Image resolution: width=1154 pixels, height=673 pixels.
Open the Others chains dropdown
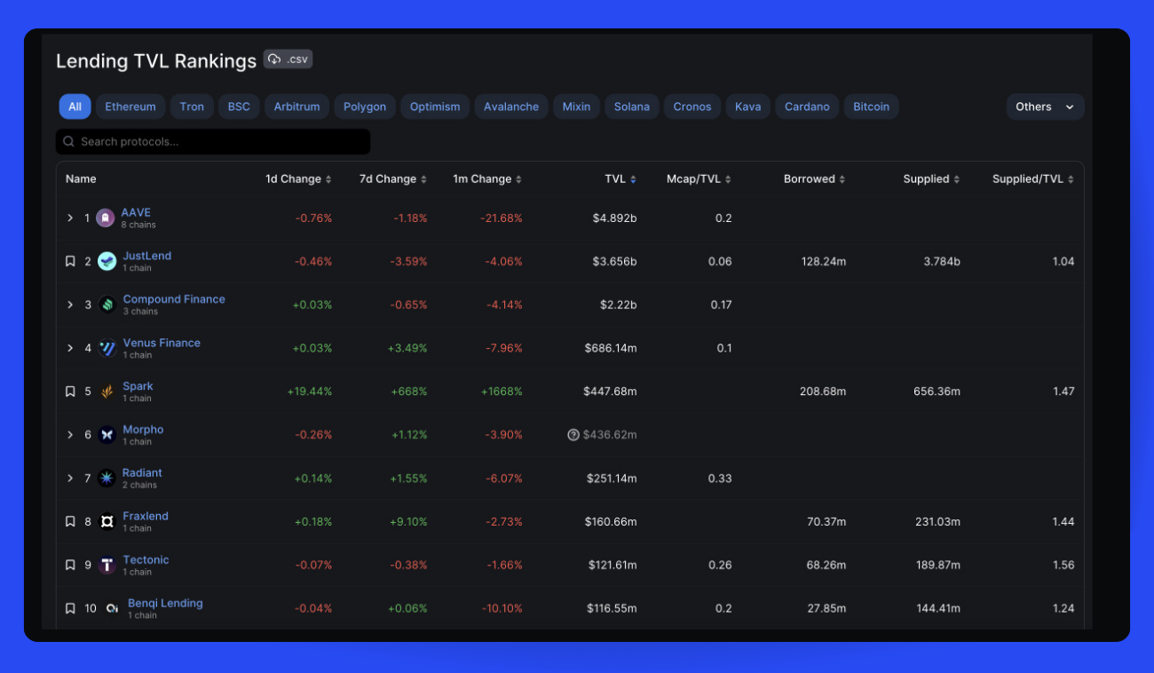[x=1045, y=106]
